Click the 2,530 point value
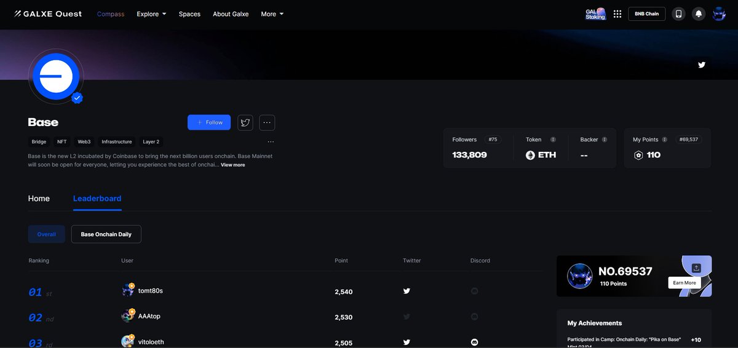Viewport: 738px width, 348px height. tap(344, 317)
